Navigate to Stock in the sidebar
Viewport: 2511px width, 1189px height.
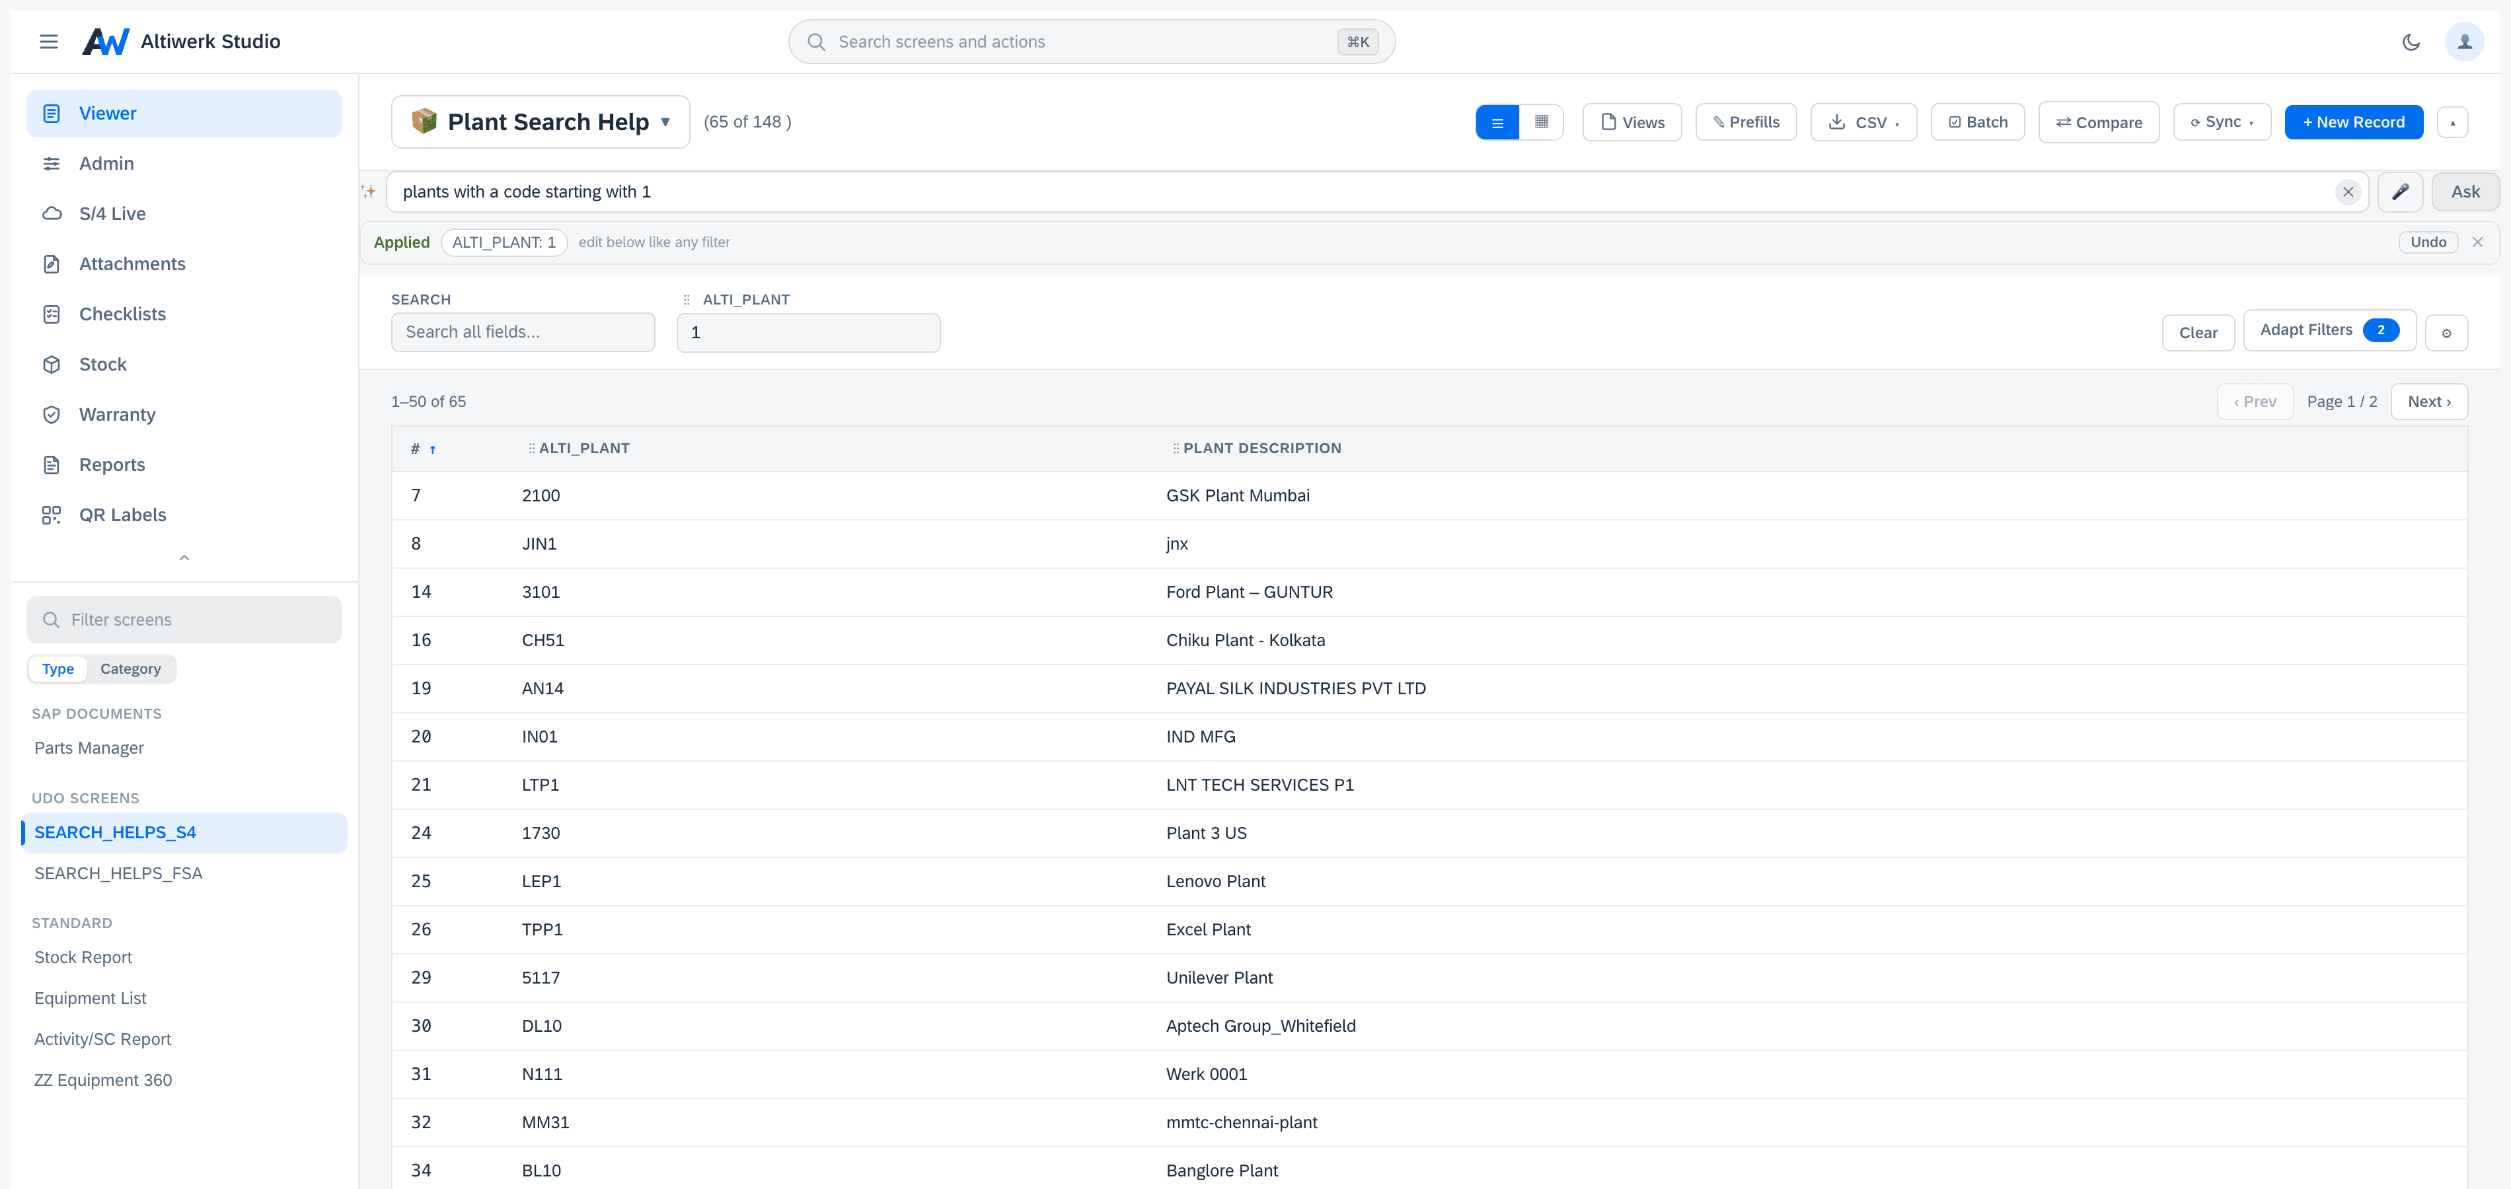(x=184, y=365)
